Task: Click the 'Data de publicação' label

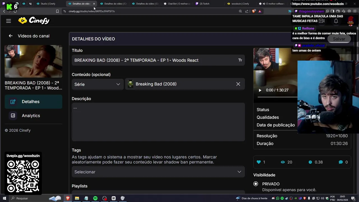Action: click(276, 125)
